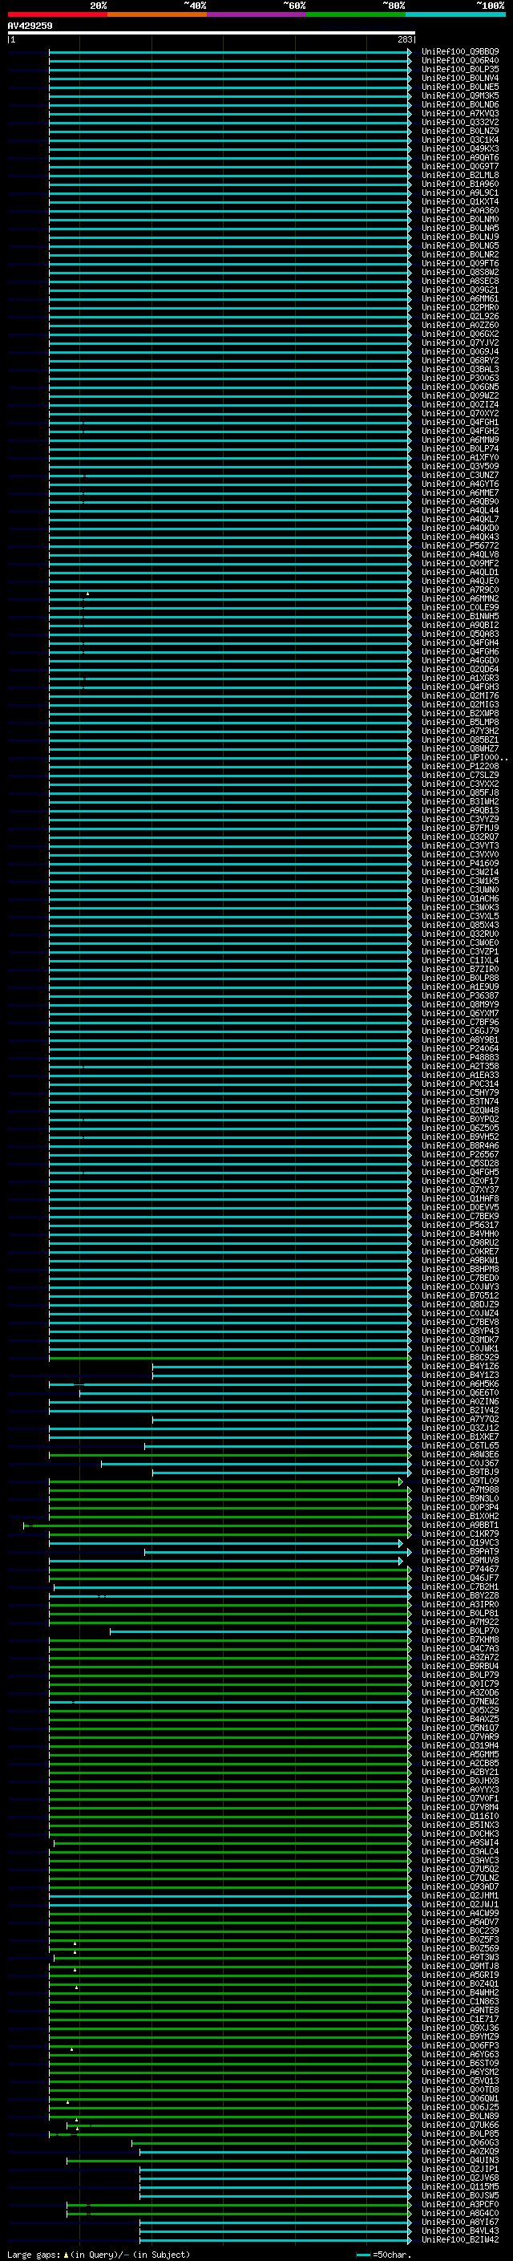Select hit label UniRef100_P56317
This screenshot has width=513, height=2261.
point(459,1226)
